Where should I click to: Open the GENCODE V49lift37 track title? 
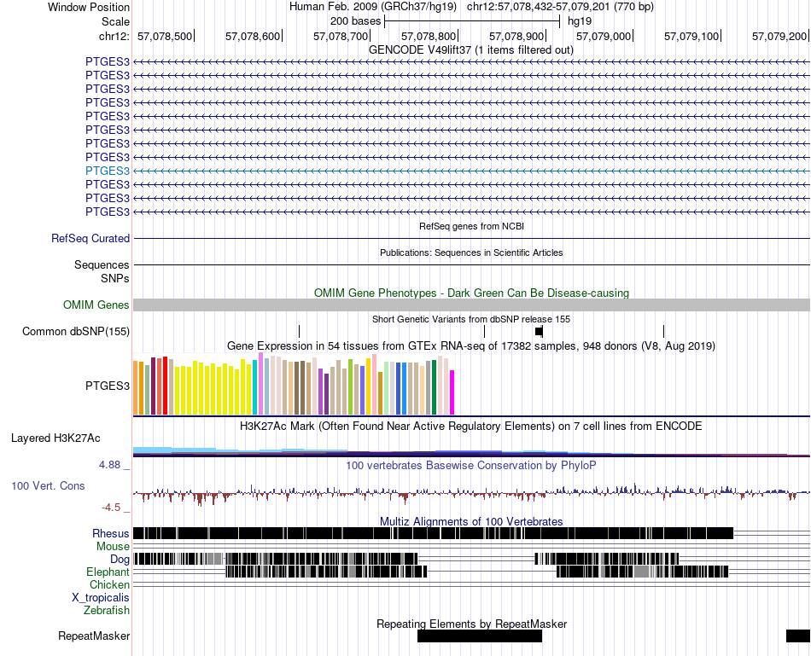coord(471,50)
